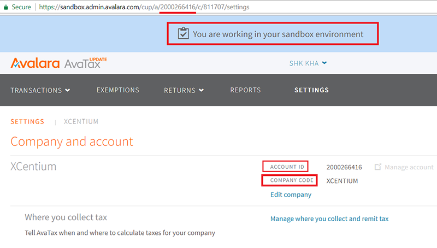This screenshot has width=437, height=248.
Task: Click the Company and account heading
Action: [x=72, y=141]
